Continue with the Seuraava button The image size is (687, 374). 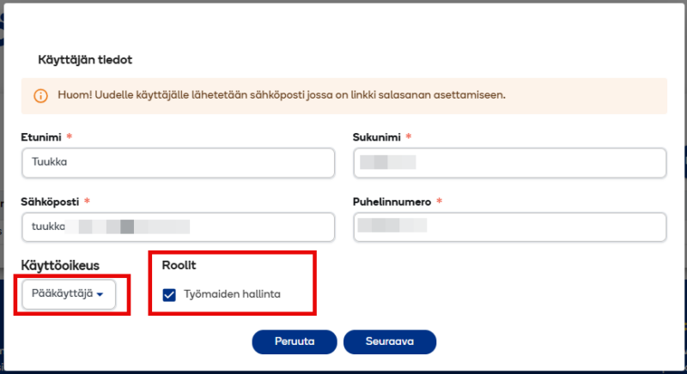[390, 341]
